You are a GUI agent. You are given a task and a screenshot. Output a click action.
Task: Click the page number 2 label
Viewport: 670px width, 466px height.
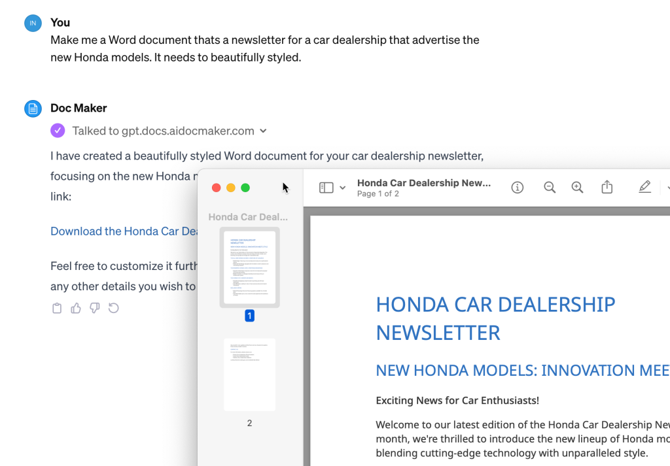click(x=249, y=423)
